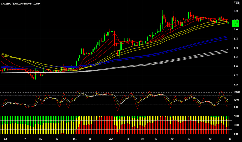Click the Mar date label

click(172, 139)
